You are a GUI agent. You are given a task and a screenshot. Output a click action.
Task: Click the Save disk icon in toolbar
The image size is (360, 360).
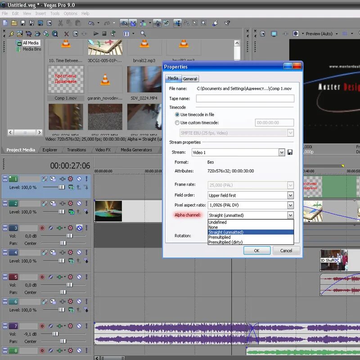(x=23, y=23)
